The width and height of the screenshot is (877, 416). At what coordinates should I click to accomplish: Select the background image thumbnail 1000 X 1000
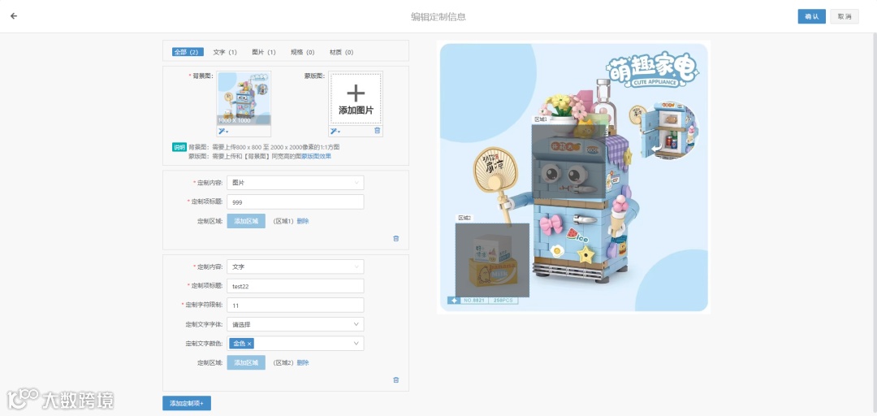pos(244,98)
